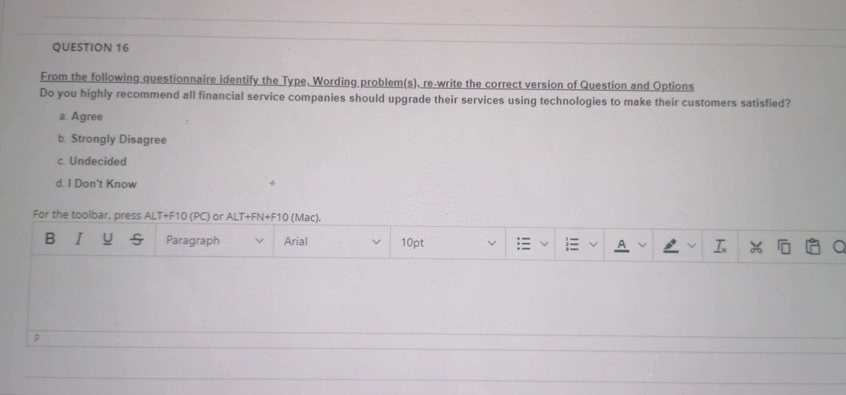Click option 'd. I Don't Know'
Image resolution: width=846 pixels, height=395 pixels.
[x=96, y=184]
